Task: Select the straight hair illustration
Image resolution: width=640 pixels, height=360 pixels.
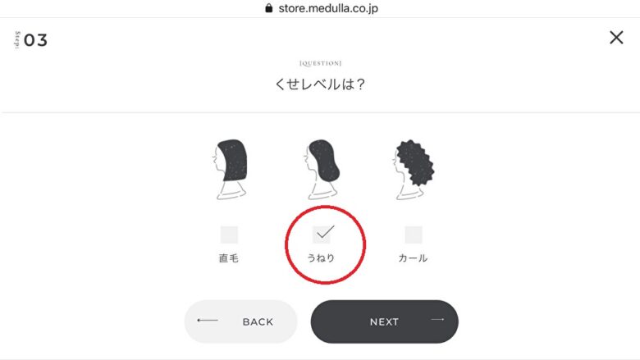Action: 230,169
